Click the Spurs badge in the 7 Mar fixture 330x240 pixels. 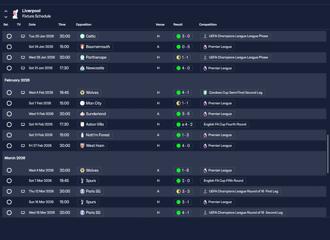point(82,181)
